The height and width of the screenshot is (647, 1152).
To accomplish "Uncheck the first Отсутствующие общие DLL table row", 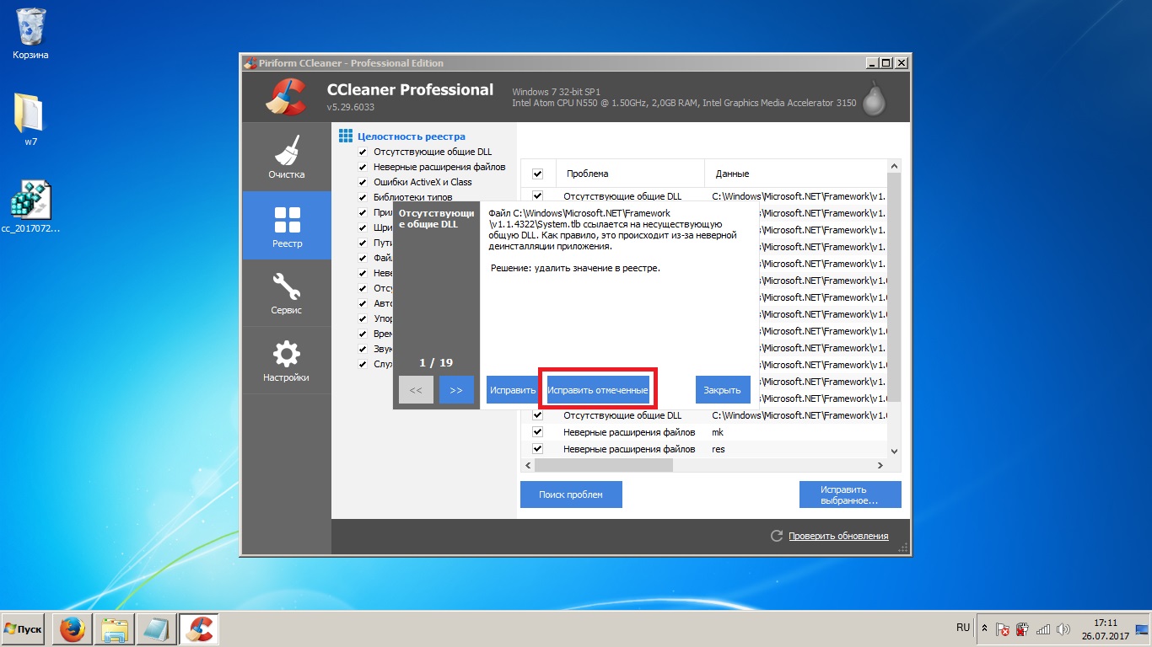I will click(x=537, y=196).
